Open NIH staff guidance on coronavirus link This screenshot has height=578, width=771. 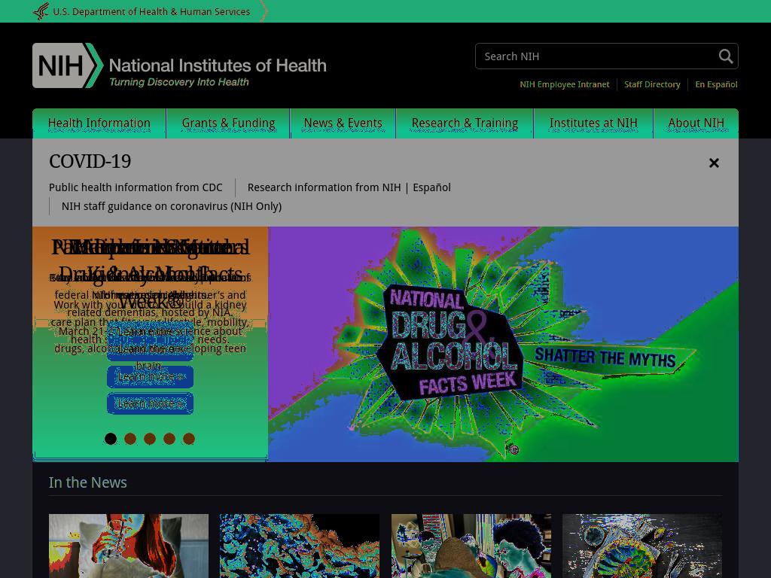[172, 206]
